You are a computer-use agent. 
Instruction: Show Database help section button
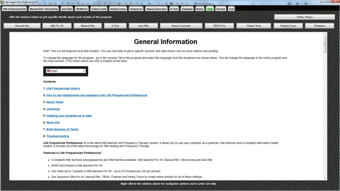coord(320,26)
